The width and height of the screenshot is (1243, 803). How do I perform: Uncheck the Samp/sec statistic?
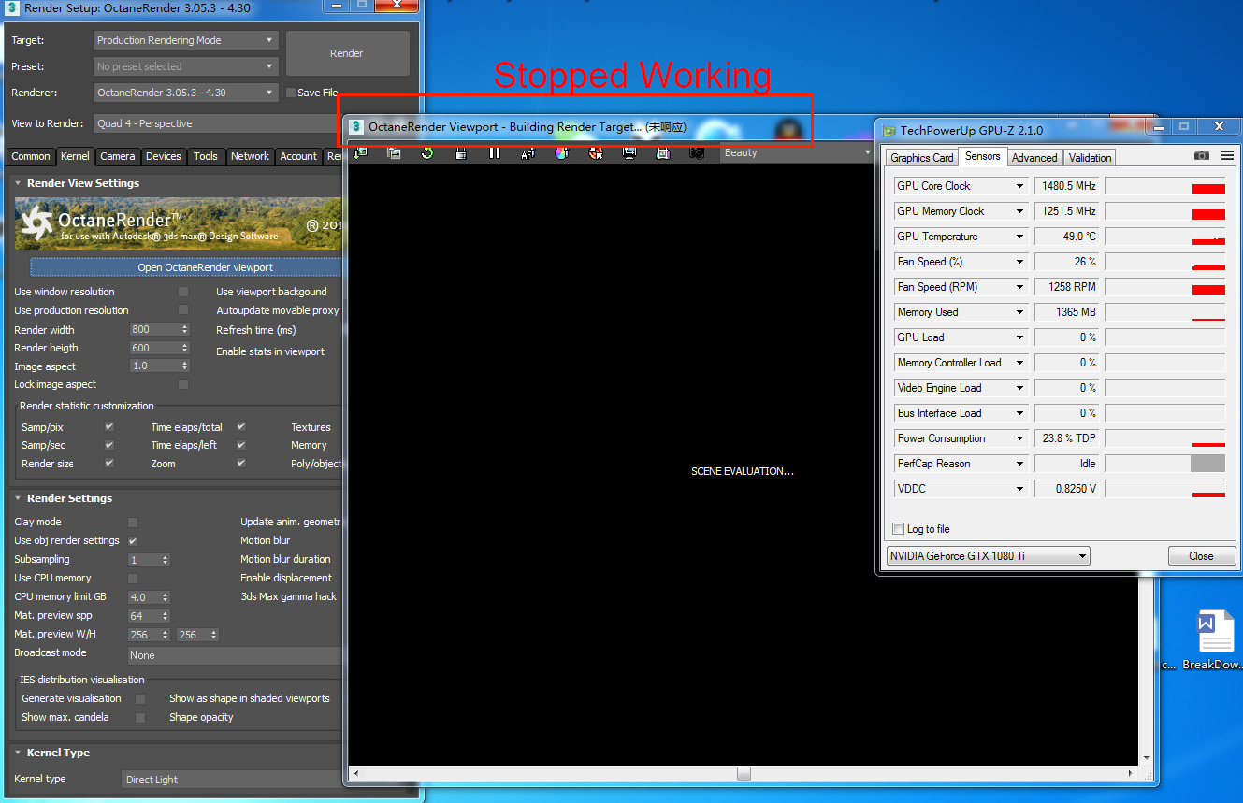(109, 445)
